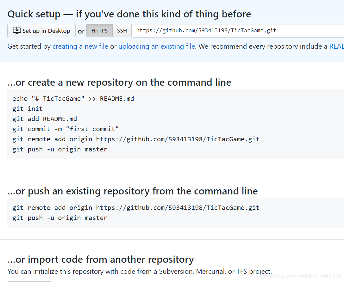The height and width of the screenshot is (282, 344).
Task: Click the desktop download icon in Set up button
Action: click(17, 30)
